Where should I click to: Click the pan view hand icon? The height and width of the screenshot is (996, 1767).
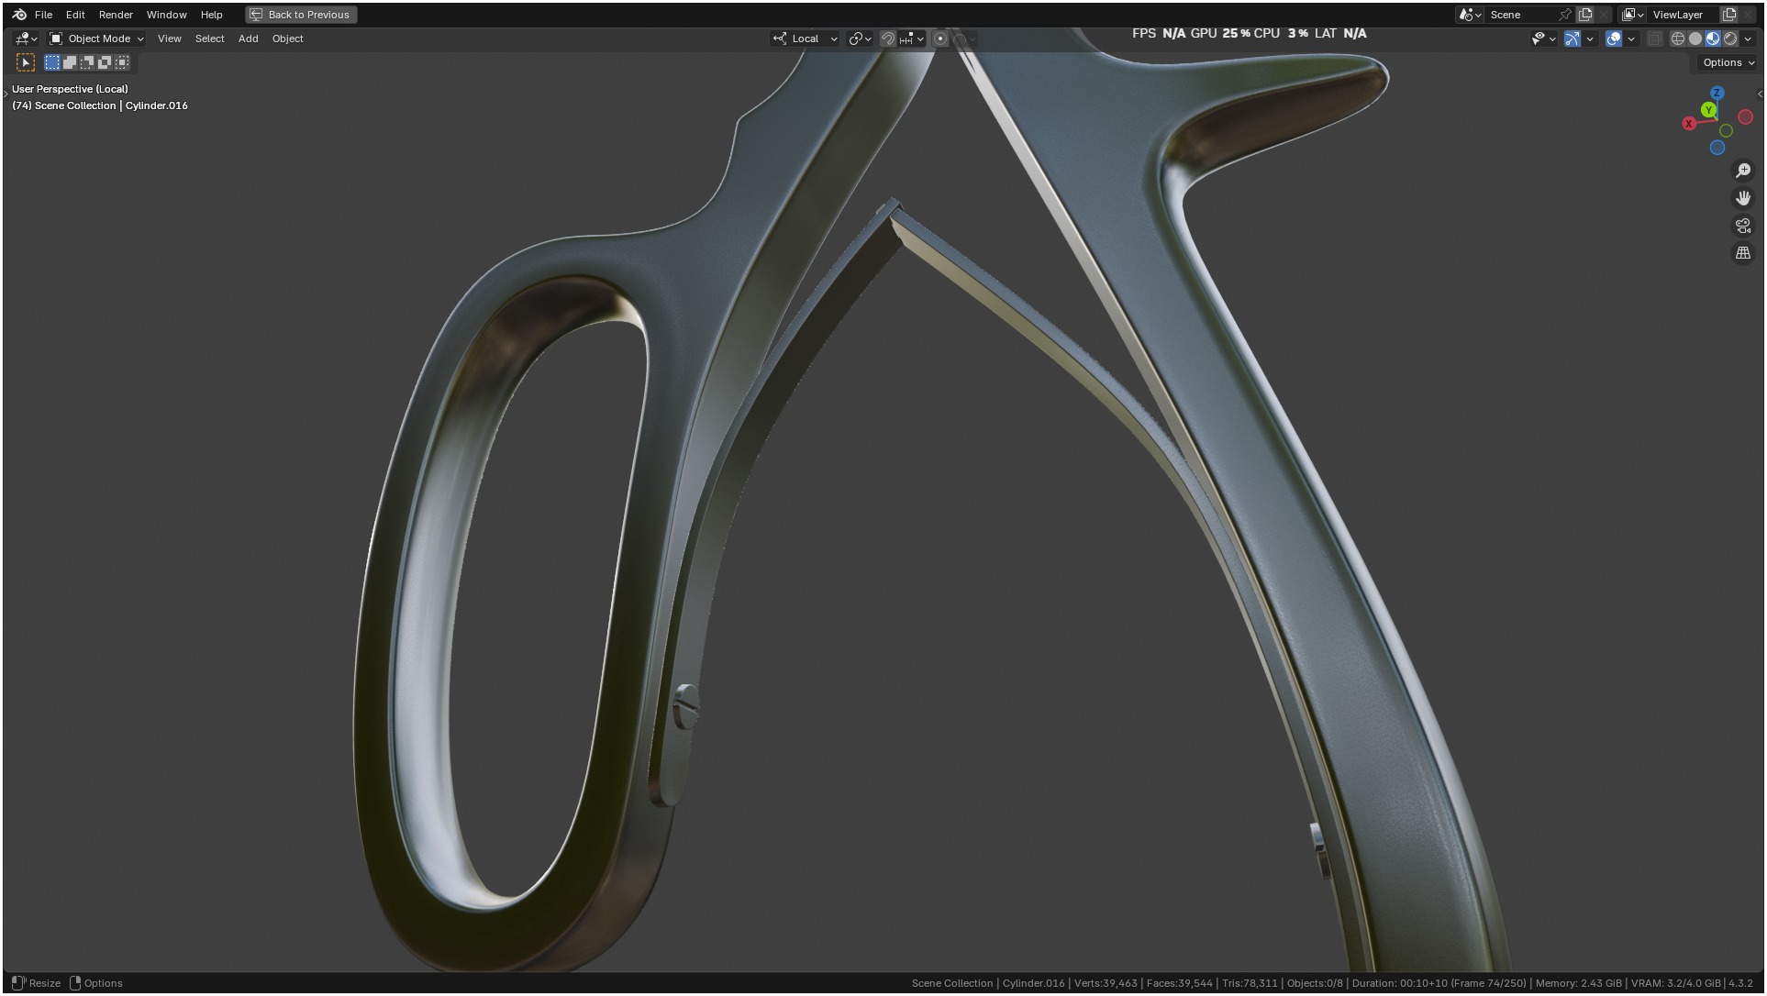coord(1743,198)
